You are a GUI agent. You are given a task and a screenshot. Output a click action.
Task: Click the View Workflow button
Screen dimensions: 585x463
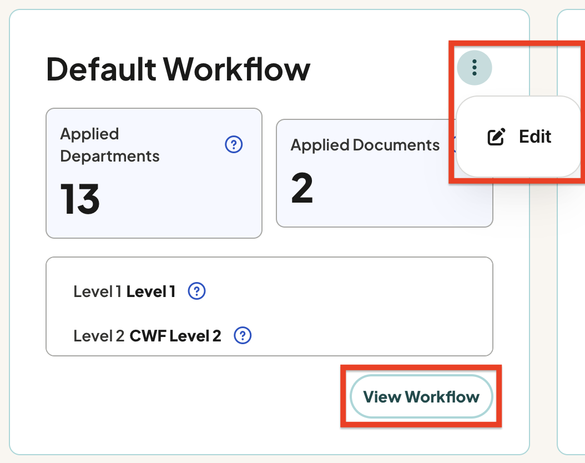pos(421,396)
